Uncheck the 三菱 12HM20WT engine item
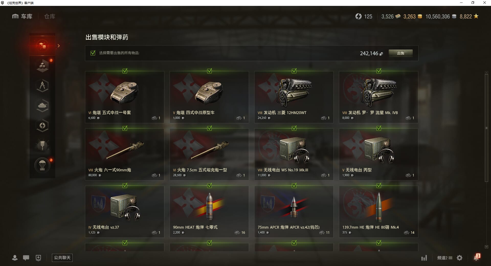 294,71
